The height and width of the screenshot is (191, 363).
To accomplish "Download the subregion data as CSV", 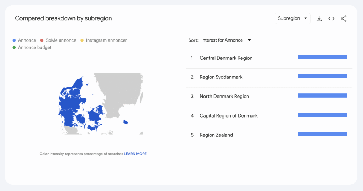I will pyautogui.click(x=319, y=18).
